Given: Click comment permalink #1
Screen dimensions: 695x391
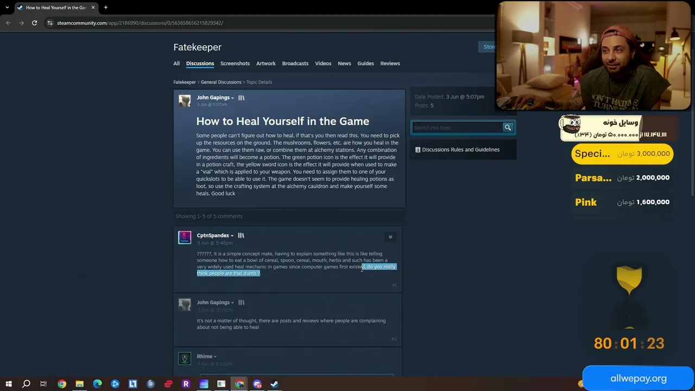Looking at the screenshot, I should [394, 285].
